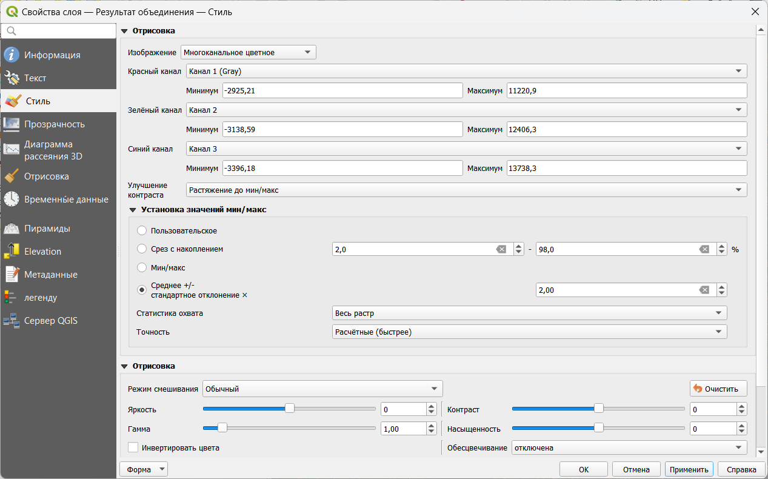Open the Изображение render type dropdown
Viewport: 768px width, 479px height.
click(x=248, y=53)
